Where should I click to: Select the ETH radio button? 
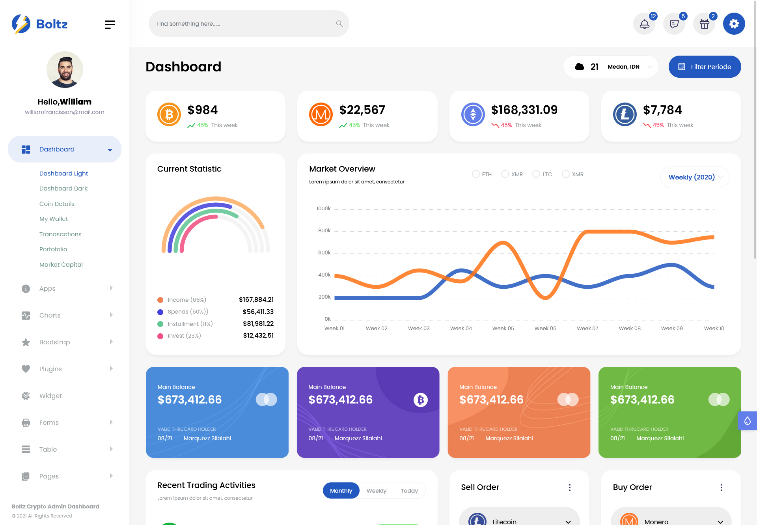coord(476,174)
